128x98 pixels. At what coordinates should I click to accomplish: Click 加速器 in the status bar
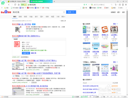tap(96, 97)
